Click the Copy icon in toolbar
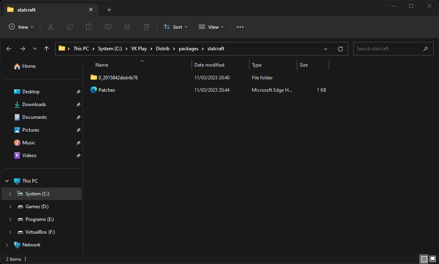Screen dimensions: 439x264 pyautogui.click(x=70, y=27)
